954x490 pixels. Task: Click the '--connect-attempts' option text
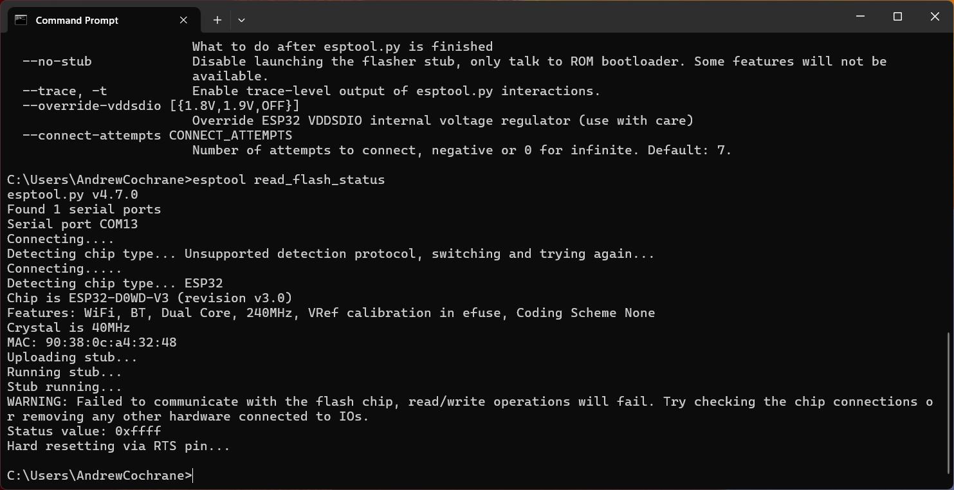[91, 136]
